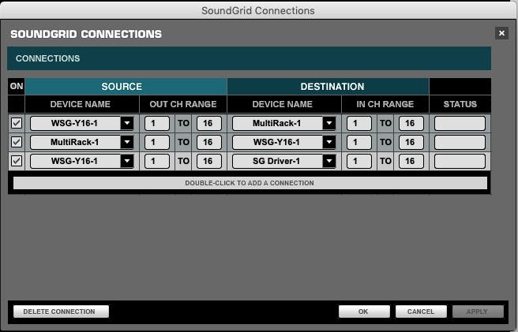
Task: Click the IN CH RANGE header
Action: [385, 104]
